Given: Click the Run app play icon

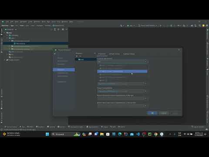Looking at the screenshot, I should pos(161,26).
